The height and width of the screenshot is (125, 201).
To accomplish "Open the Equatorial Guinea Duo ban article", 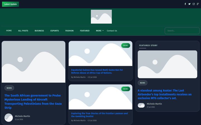I will pyautogui.click(x=97, y=71).
